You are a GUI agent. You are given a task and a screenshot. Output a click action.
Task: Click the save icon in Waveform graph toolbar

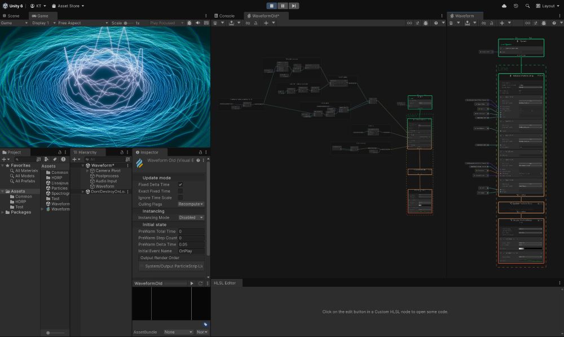451,23
